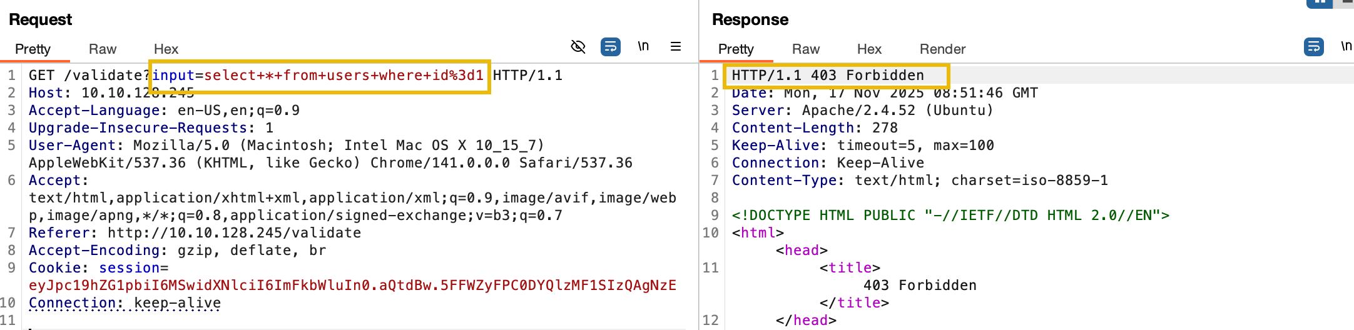1354x330 pixels.
Task: Click the 'GET /validate' request path
Action: tap(86, 75)
